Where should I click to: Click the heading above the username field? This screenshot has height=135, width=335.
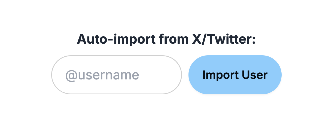pos(166,40)
